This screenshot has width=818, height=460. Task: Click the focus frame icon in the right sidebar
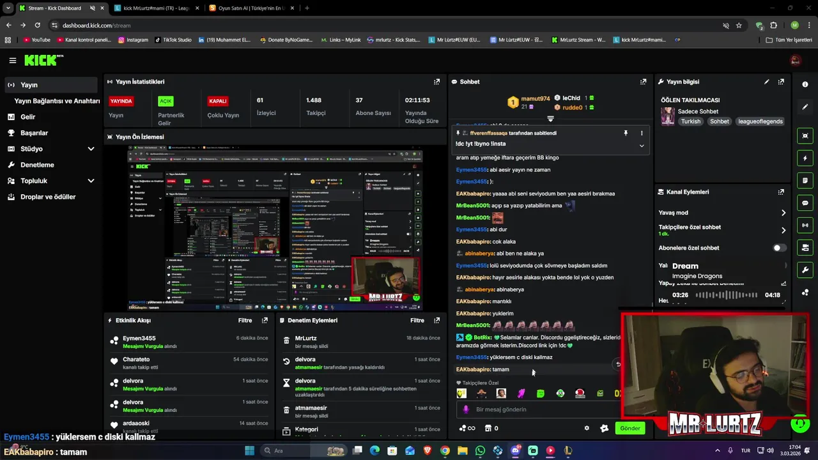click(805, 136)
